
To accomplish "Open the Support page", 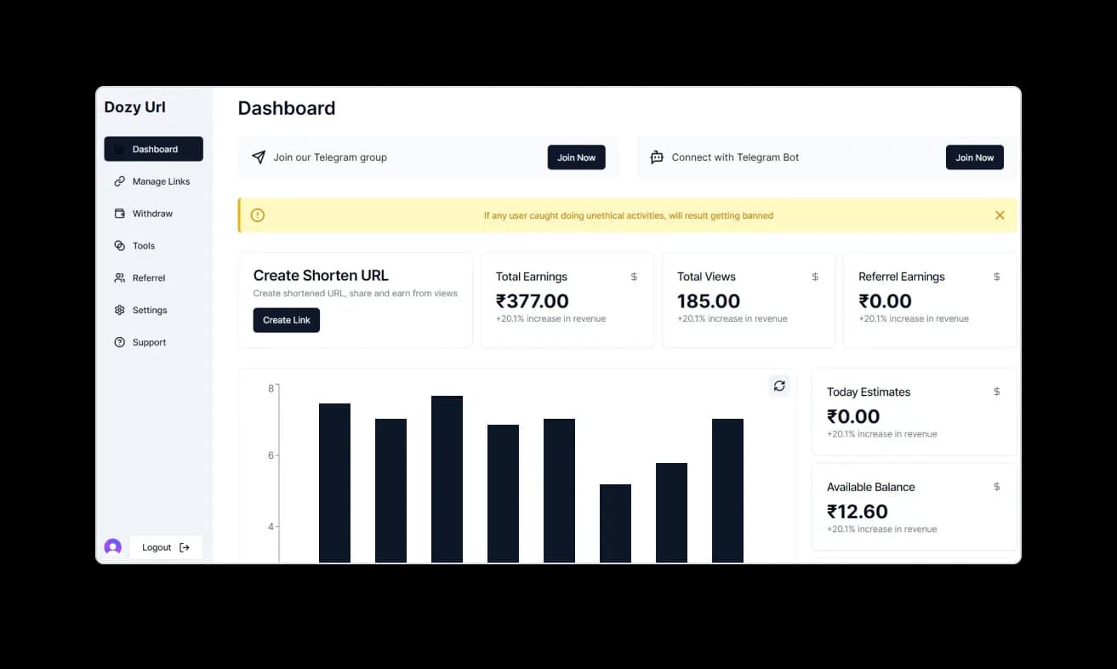I will (x=153, y=342).
